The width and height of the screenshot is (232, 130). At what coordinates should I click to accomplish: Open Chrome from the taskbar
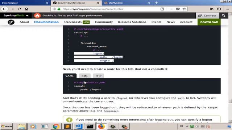tap(56, 126)
